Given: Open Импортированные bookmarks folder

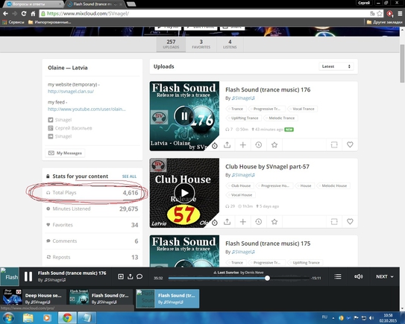Looking at the screenshot, I should [x=49, y=22].
